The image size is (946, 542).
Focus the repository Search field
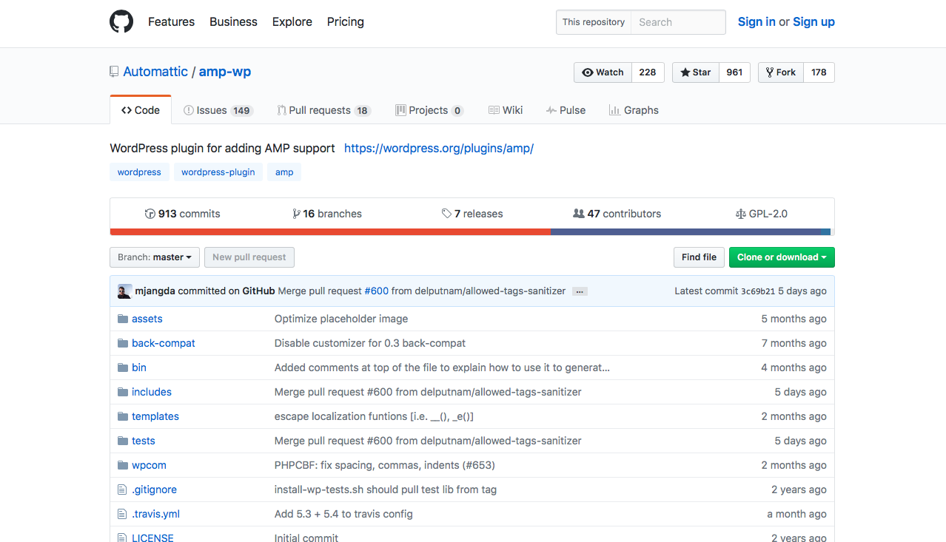tap(678, 22)
